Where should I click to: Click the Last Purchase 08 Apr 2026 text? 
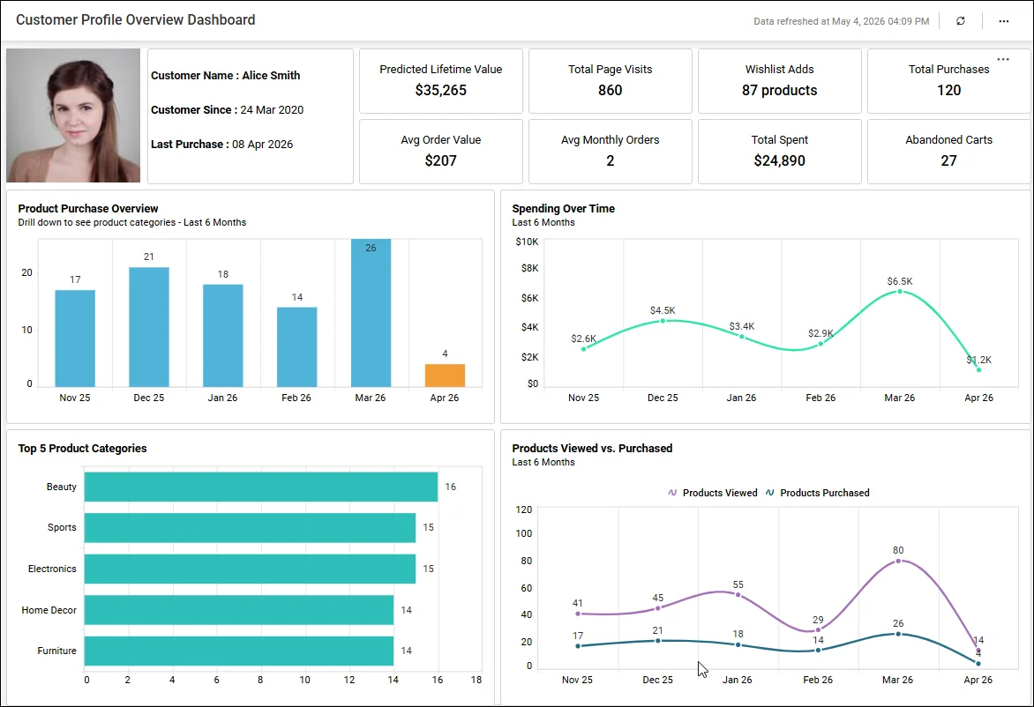coord(222,145)
